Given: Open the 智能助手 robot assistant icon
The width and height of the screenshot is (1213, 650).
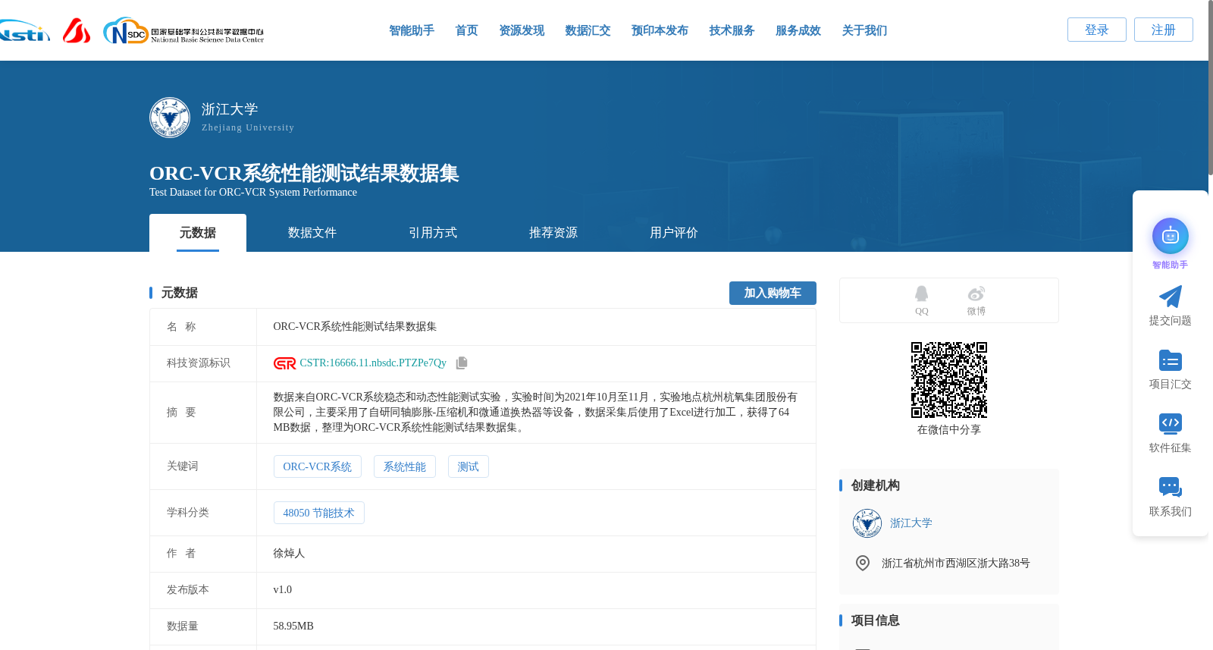Looking at the screenshot, I should (1171, 236).
